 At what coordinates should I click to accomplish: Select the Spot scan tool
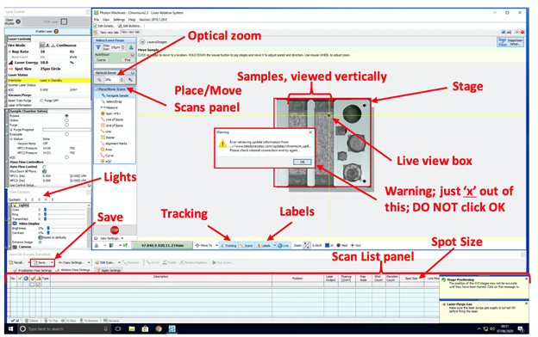(x=110, y=113)
